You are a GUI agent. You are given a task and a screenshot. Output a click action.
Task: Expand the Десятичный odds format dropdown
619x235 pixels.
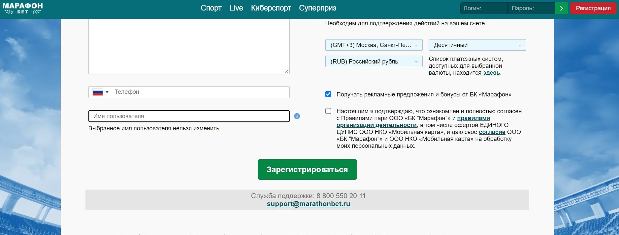(x=477, y=45)
